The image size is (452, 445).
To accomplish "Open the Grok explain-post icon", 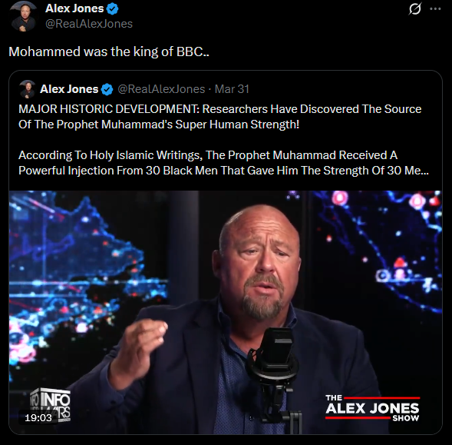I will point(415,8).
